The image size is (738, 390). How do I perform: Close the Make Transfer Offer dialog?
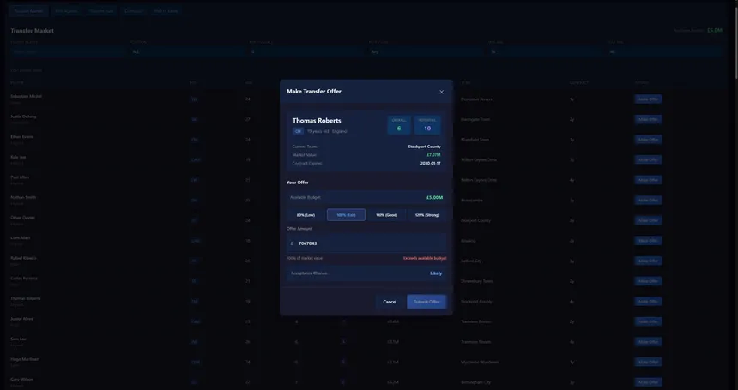point(442,92)
